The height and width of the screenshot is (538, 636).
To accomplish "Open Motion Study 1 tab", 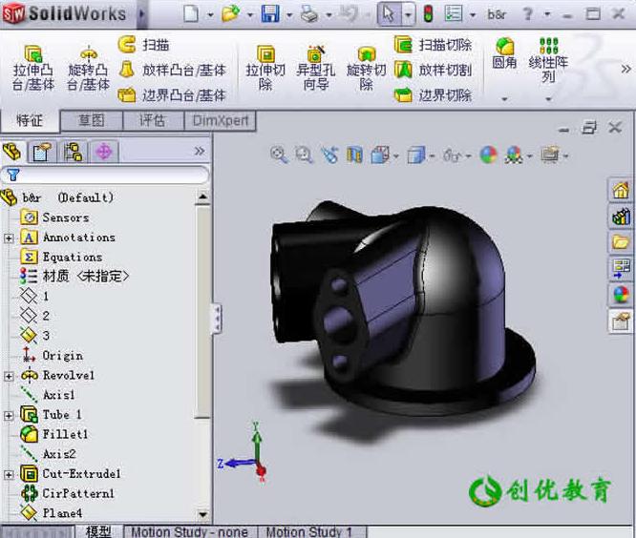I will [308, 532].
